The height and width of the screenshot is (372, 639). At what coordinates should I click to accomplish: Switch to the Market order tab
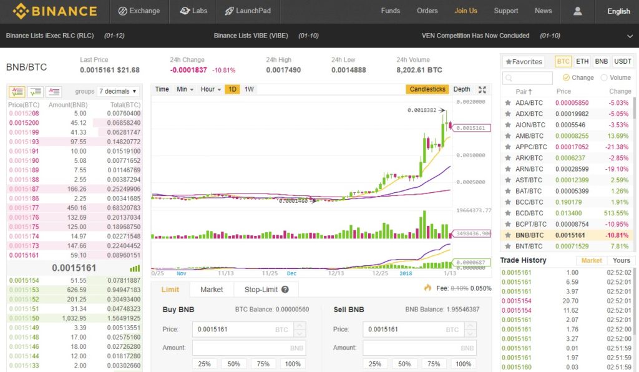point(212,289)
